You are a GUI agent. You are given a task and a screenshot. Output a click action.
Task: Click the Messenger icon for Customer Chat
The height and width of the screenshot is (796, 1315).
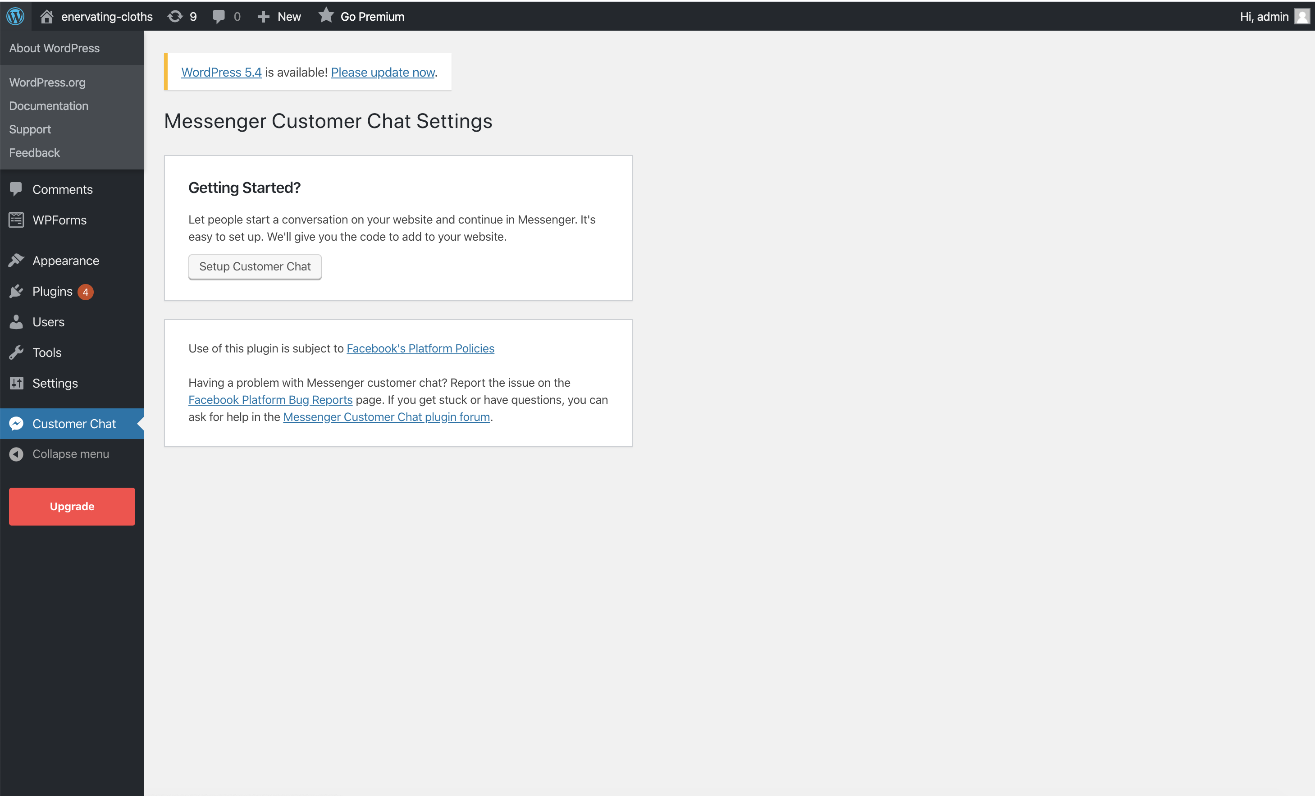coord(16,423)
